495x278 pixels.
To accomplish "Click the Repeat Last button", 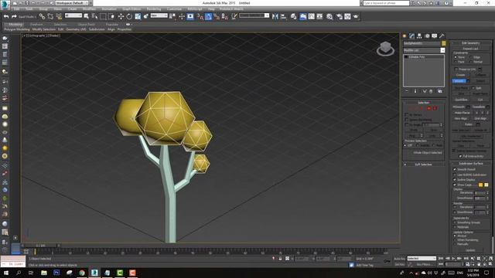I will 470,49.
